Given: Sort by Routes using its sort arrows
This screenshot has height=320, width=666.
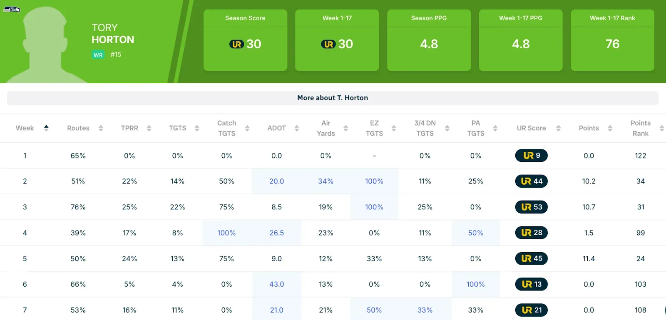Looking at the screenshot, I should pyautogui.click(x=101, y=128).
